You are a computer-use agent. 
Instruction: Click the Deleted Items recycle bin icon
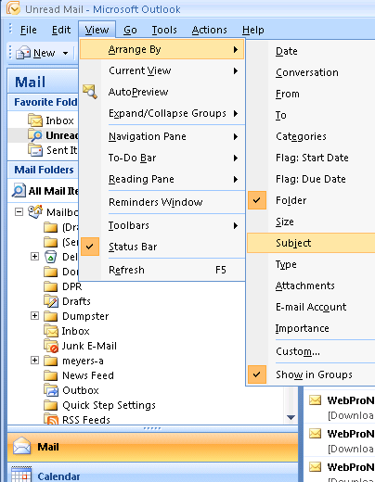[50, 257]
